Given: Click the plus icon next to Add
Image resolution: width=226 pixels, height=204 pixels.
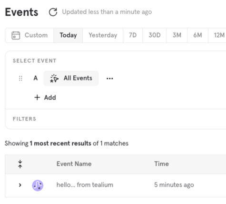Looking at the screenshot, I should tap(37, 97).
